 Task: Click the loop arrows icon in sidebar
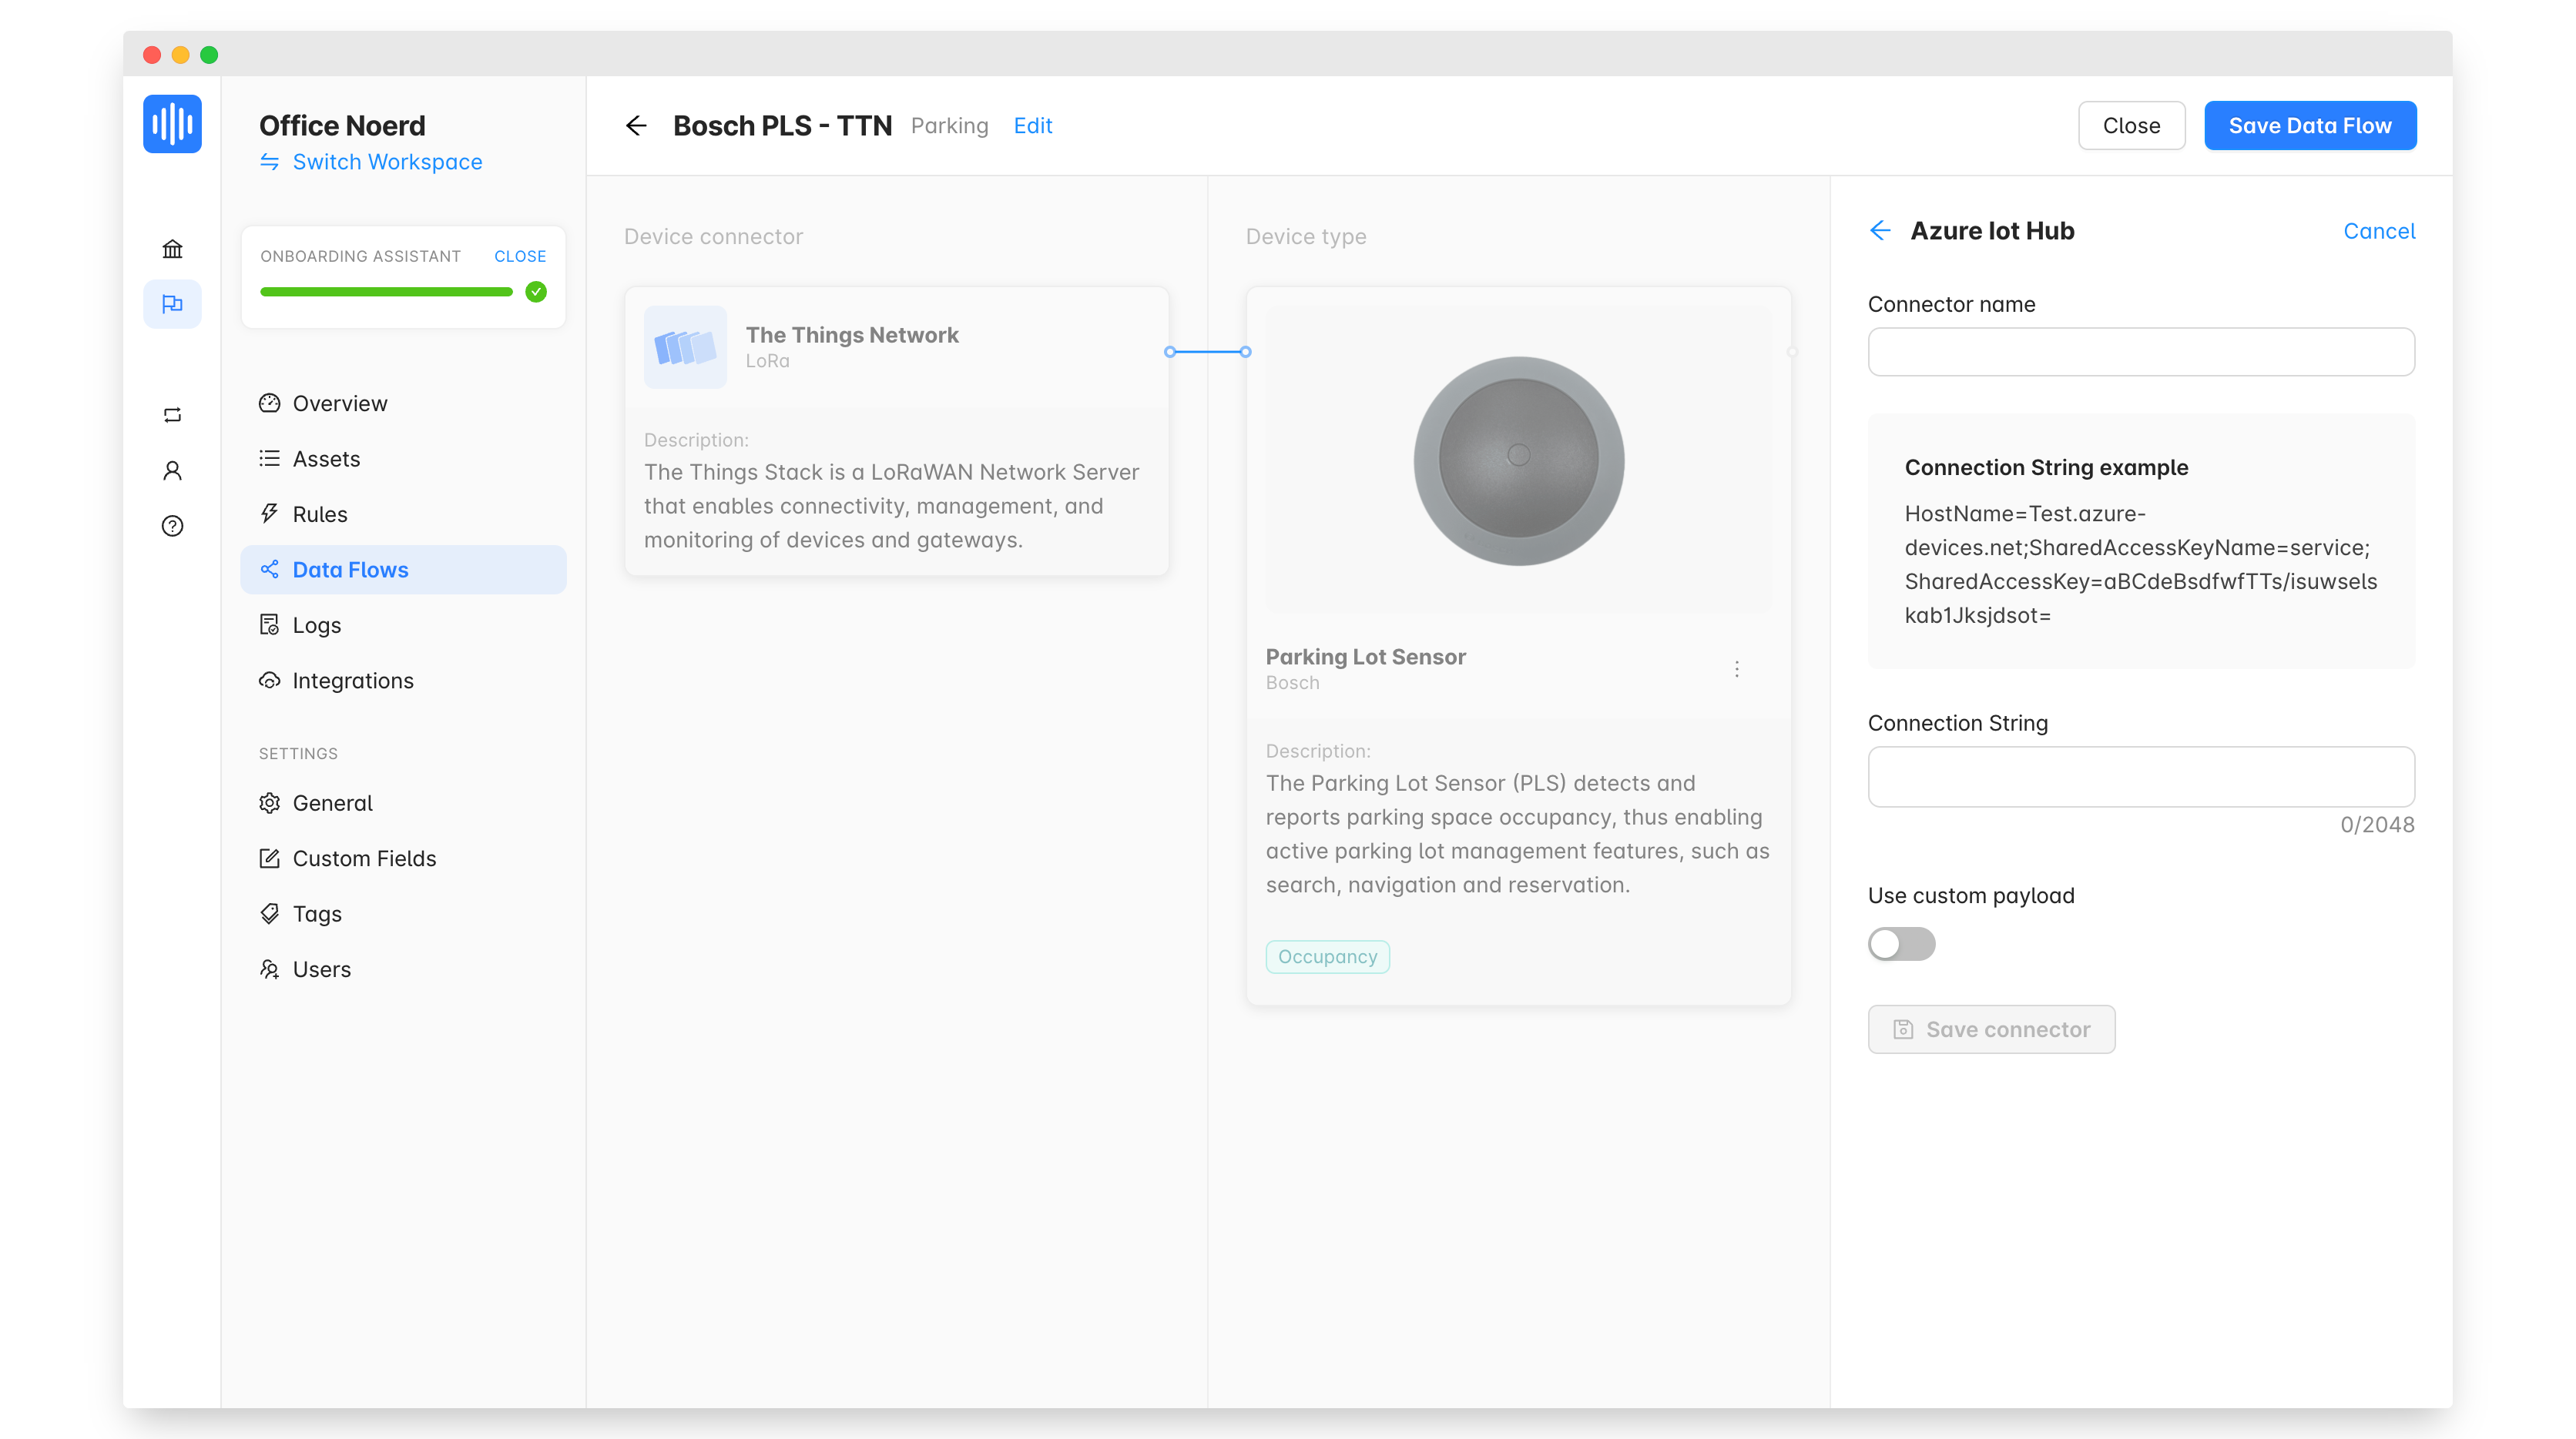coord(172,415)
